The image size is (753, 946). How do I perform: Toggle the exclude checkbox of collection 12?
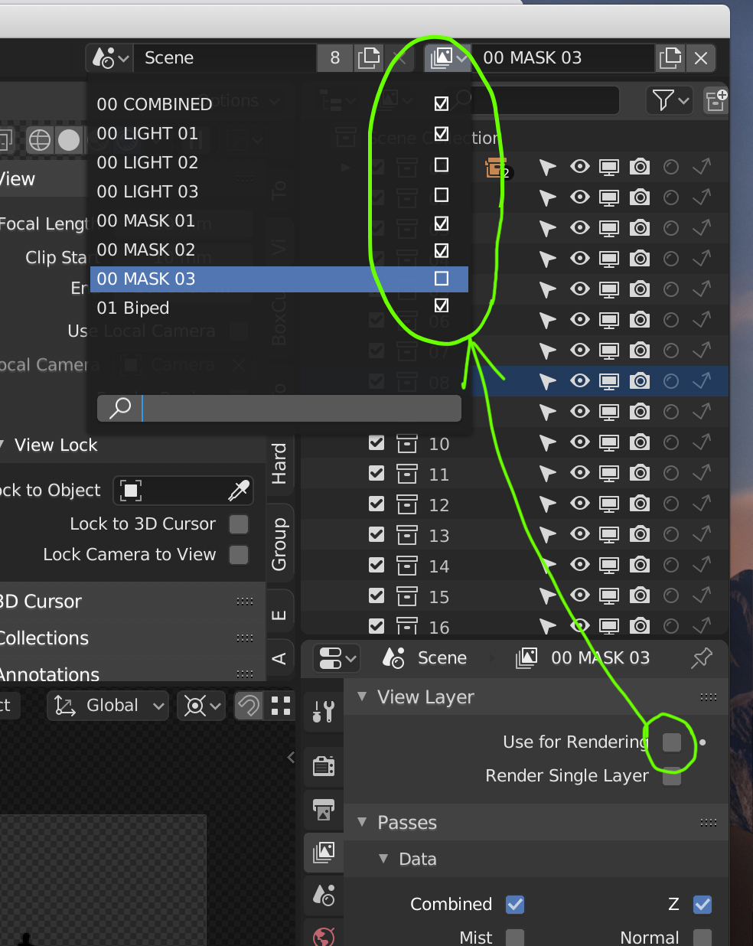coord(376,504)
